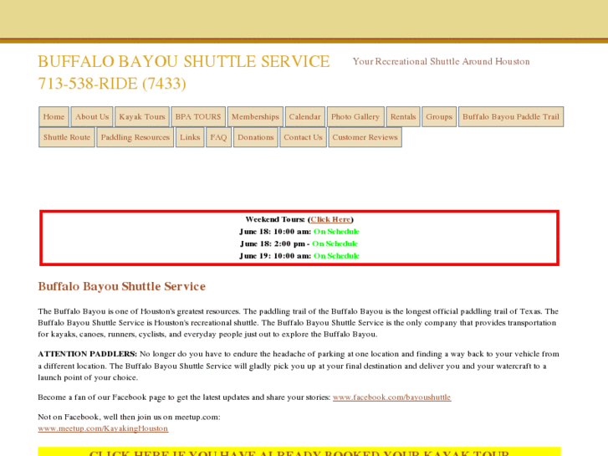
Task: Open the FAQ page
Action: click(x=218, y=137)
